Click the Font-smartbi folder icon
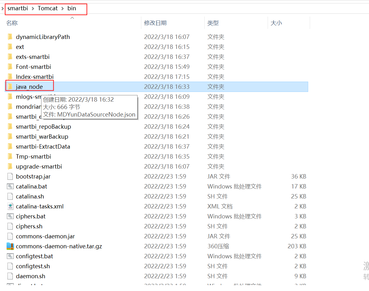This screenshot has height=291, width=369. pyautogui.click(x=10, y=67)
